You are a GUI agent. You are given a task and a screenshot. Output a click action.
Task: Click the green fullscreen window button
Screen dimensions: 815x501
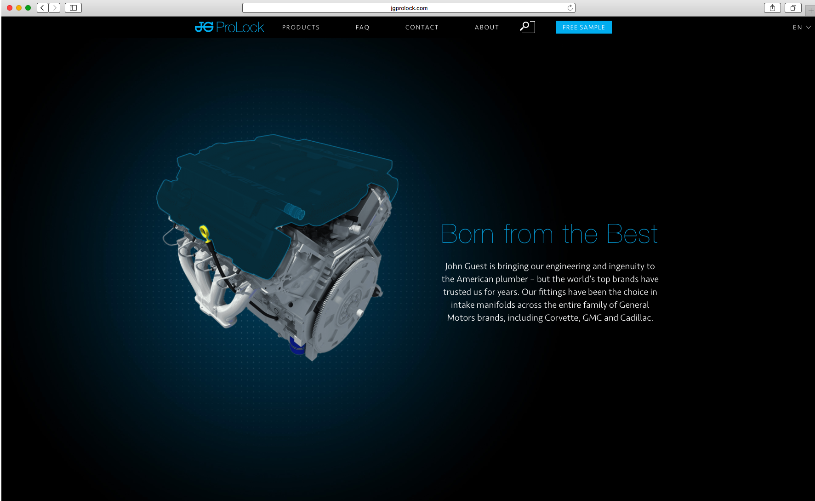(x=28, y=8)
